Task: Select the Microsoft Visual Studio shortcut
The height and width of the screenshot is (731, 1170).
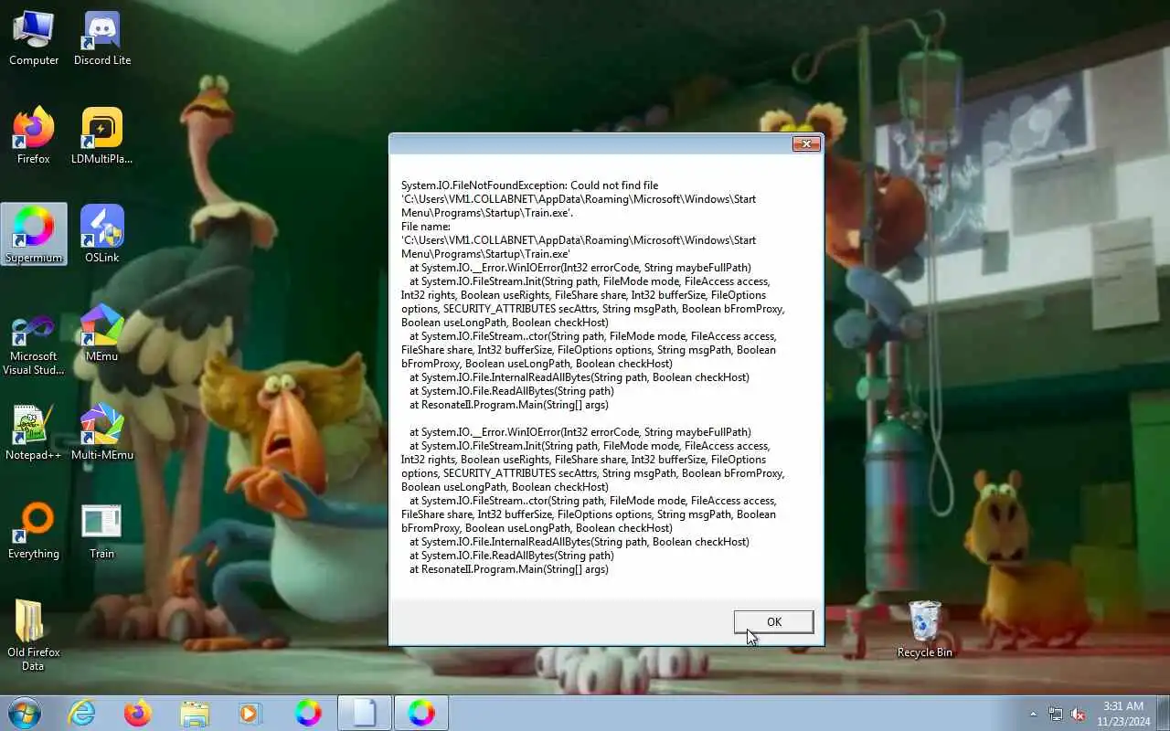Action: point(34,344)
